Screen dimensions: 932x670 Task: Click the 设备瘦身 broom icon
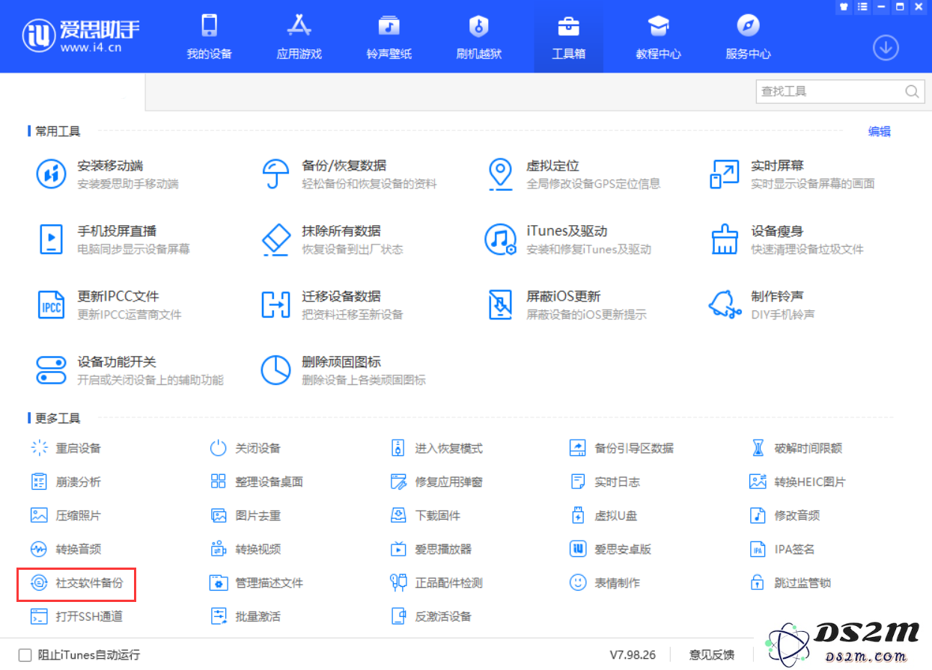tap(725, 239)
